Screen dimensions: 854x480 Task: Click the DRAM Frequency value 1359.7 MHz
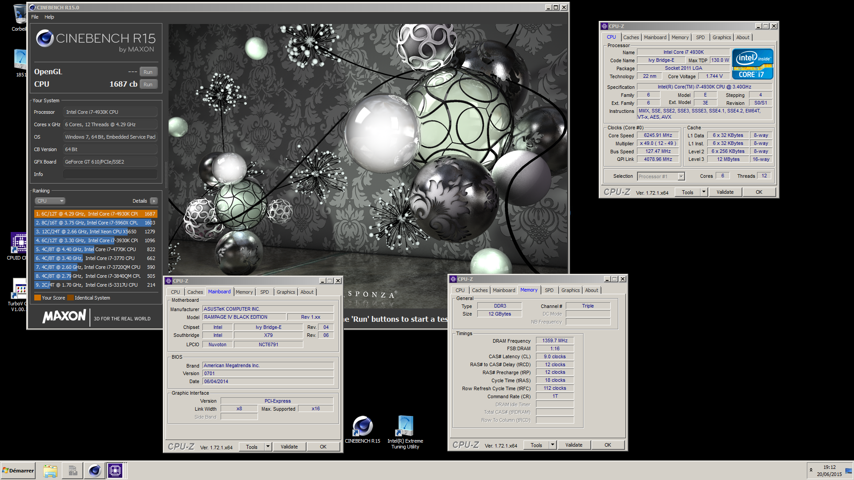pos(555,341)
